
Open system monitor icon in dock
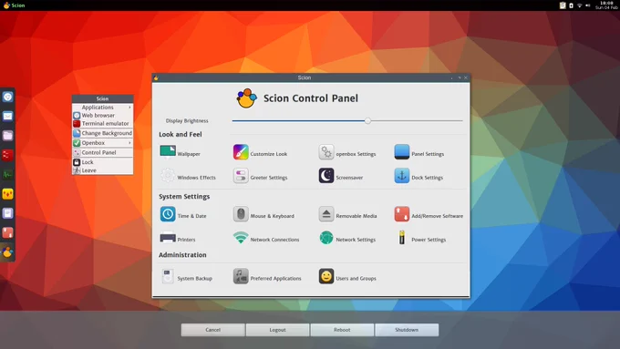pyautogui.click(x=7, y=174)
